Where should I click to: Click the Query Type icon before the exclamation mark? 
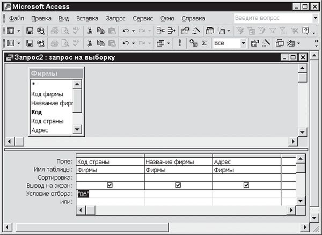click(x=160, y=43)
